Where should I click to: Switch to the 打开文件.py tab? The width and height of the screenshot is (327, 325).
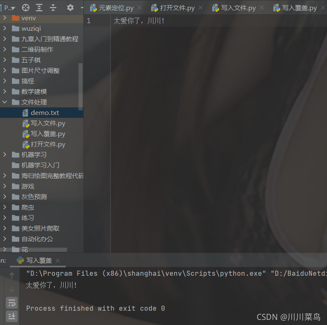coord(173,8)
